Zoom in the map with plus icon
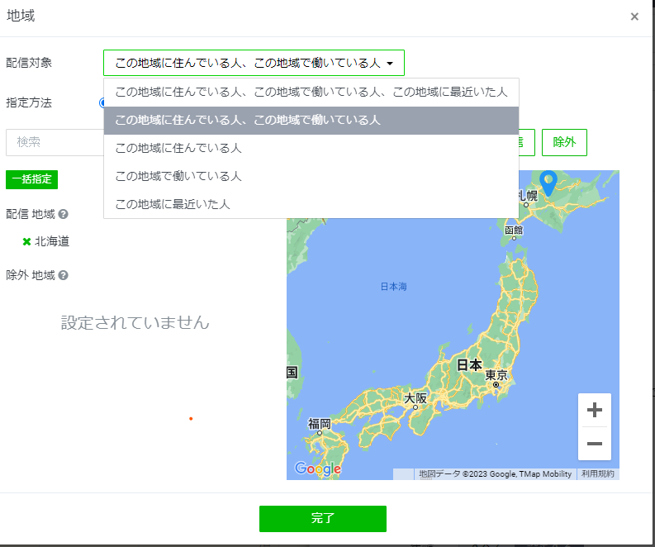655x547 pixels. (x=595, y=410)
